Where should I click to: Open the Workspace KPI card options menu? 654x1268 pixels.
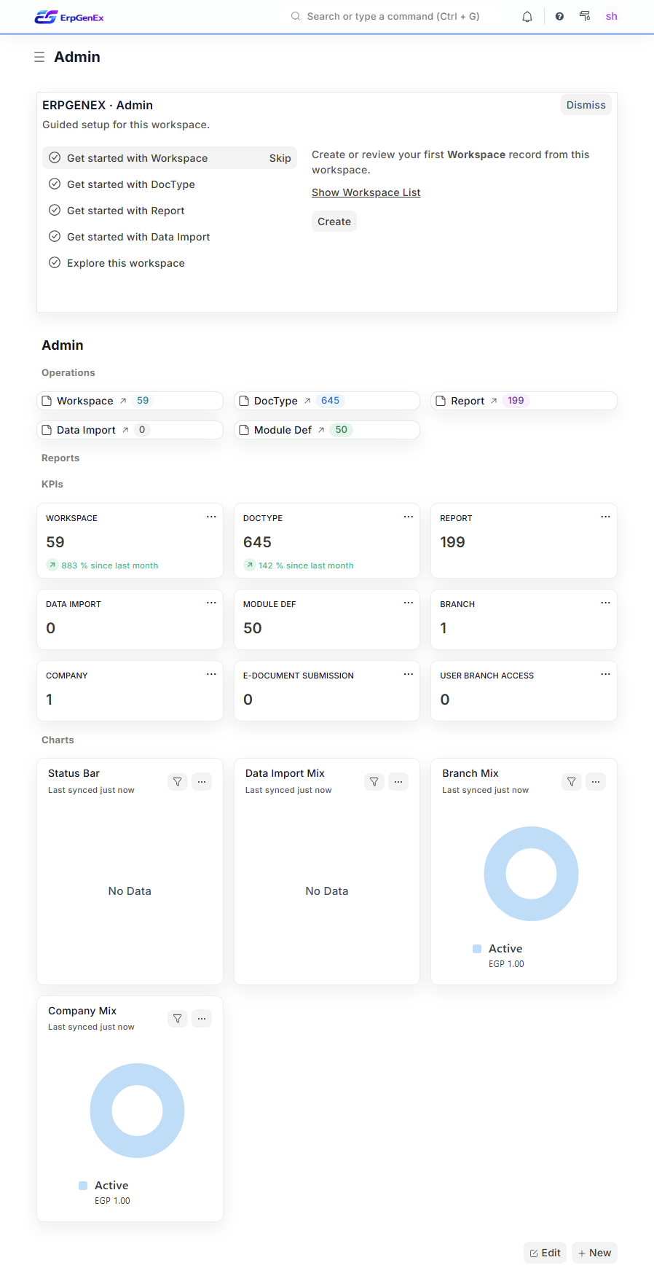point(211,517)
